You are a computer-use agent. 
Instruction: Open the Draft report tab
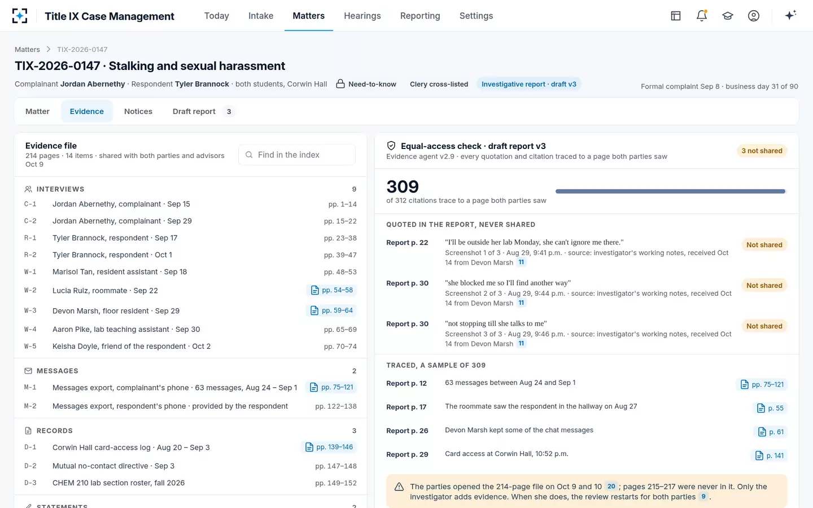[x=203, y=111]
